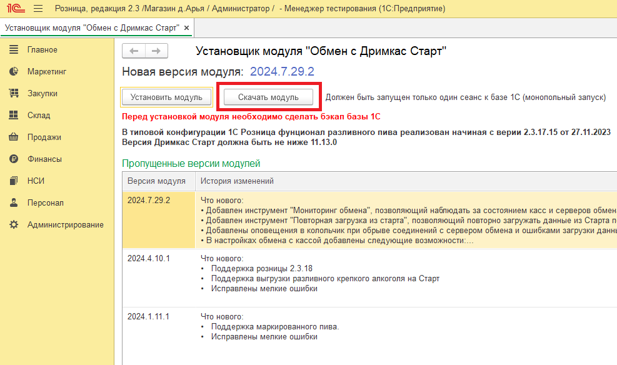Viewport: 617px width, 365px height.
Task: Click the Маркетинг pie chart icon
Action: pyautogui.click(x=14, y=72)
